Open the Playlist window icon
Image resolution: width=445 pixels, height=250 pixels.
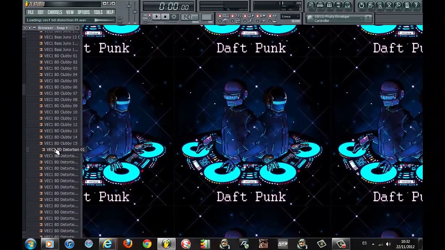tap(310, 5)
